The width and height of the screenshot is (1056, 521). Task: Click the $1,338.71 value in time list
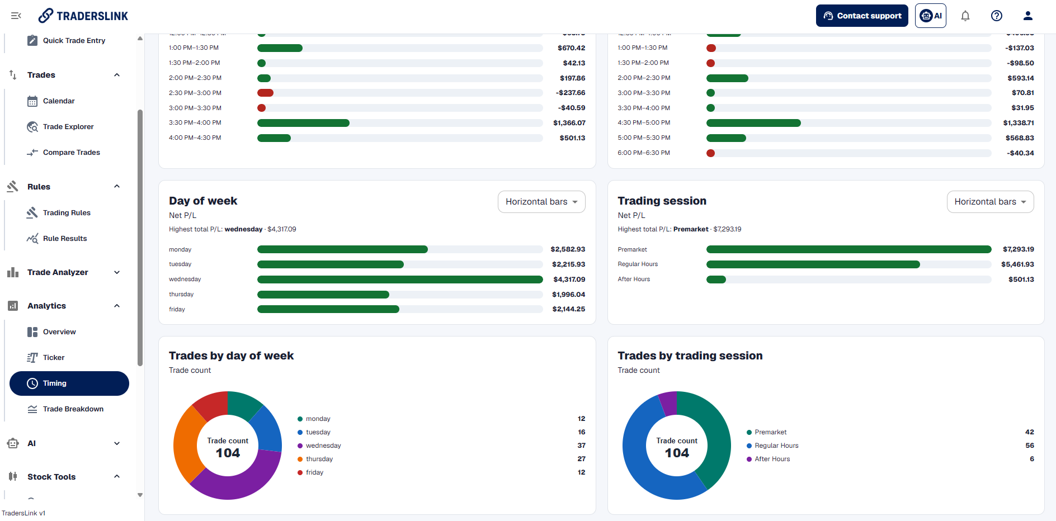[1018, 123]
